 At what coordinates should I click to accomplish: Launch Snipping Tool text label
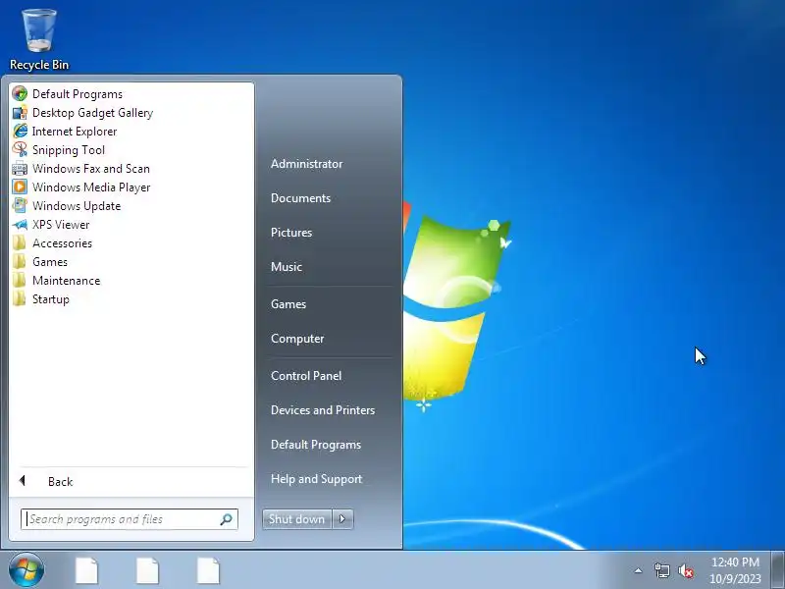click(x=69, y=150)
